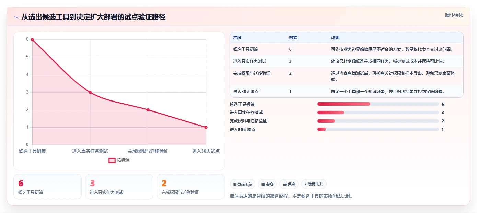Click the chart data point at 完成权限与迁移验证
This screenshot has height=213, width=477.
tap(148, 110)
